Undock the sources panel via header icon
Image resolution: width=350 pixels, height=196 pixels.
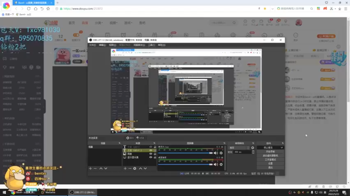click(154, 143)
